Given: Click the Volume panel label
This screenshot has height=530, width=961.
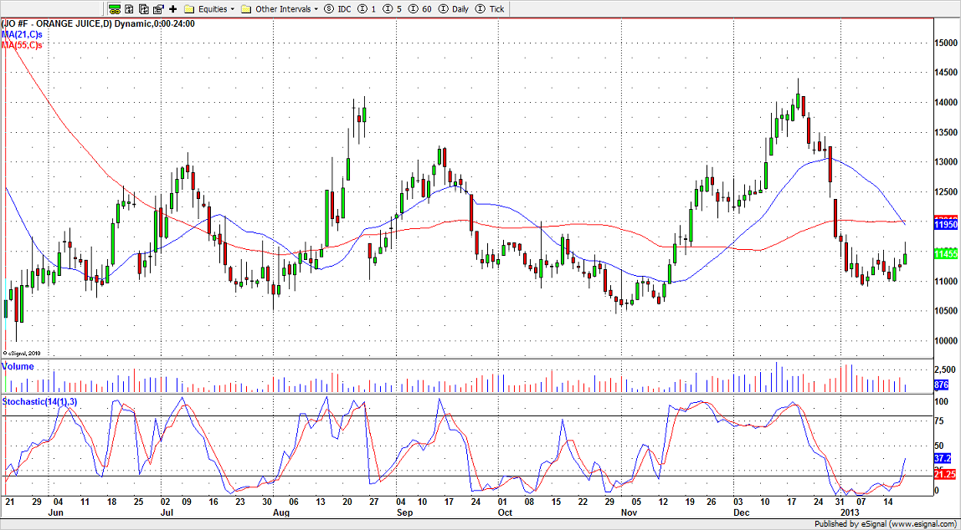Looking at the screenshot, I should click(x=18, y=366).
